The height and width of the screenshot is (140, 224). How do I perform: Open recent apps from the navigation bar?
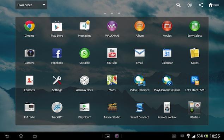point(35,136)
